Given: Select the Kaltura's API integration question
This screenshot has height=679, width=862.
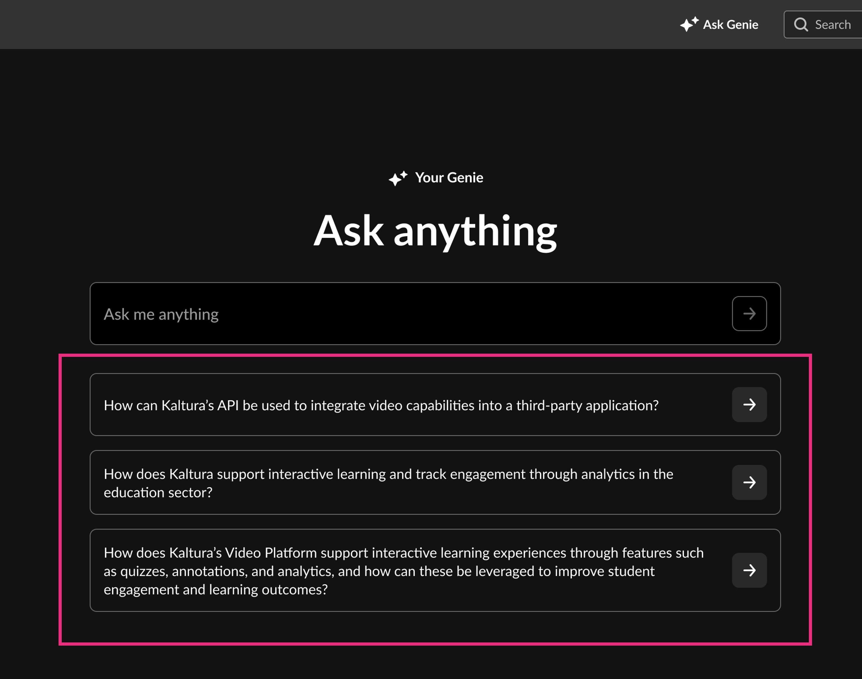Looking at the screenshot, I should [381, 405].
